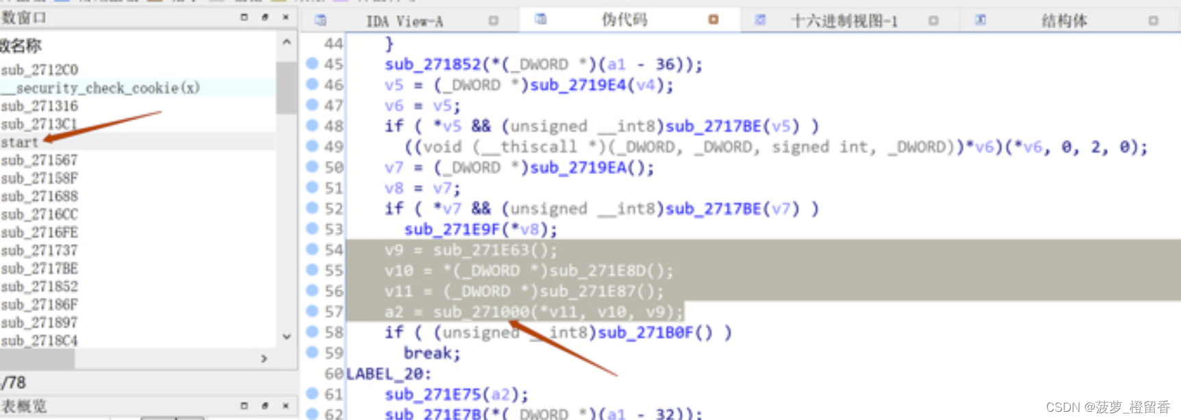Click sub_271B0F call on line 58
This screenshot has height=420, width=1181.
pyautogui.click(x=646, y=332)
